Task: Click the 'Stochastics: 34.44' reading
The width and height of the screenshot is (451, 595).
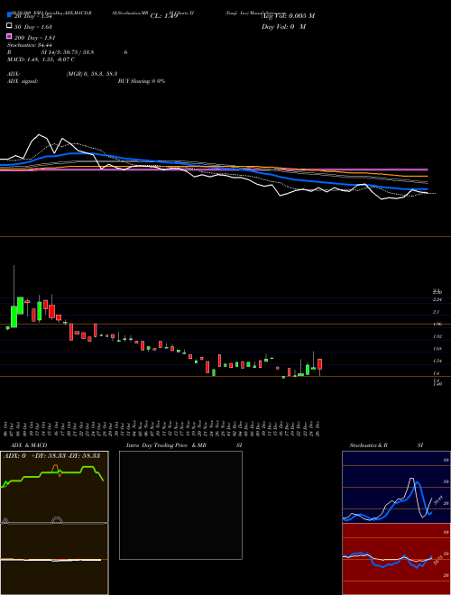Action: click(30, 45)
